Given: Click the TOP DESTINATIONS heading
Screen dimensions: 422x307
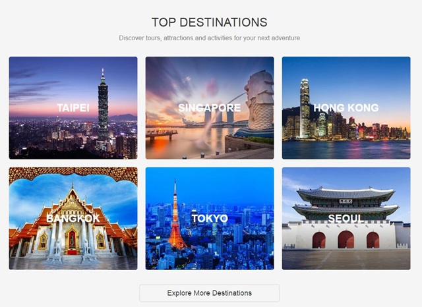Looking at the screenshot, I should coord(210,22).
